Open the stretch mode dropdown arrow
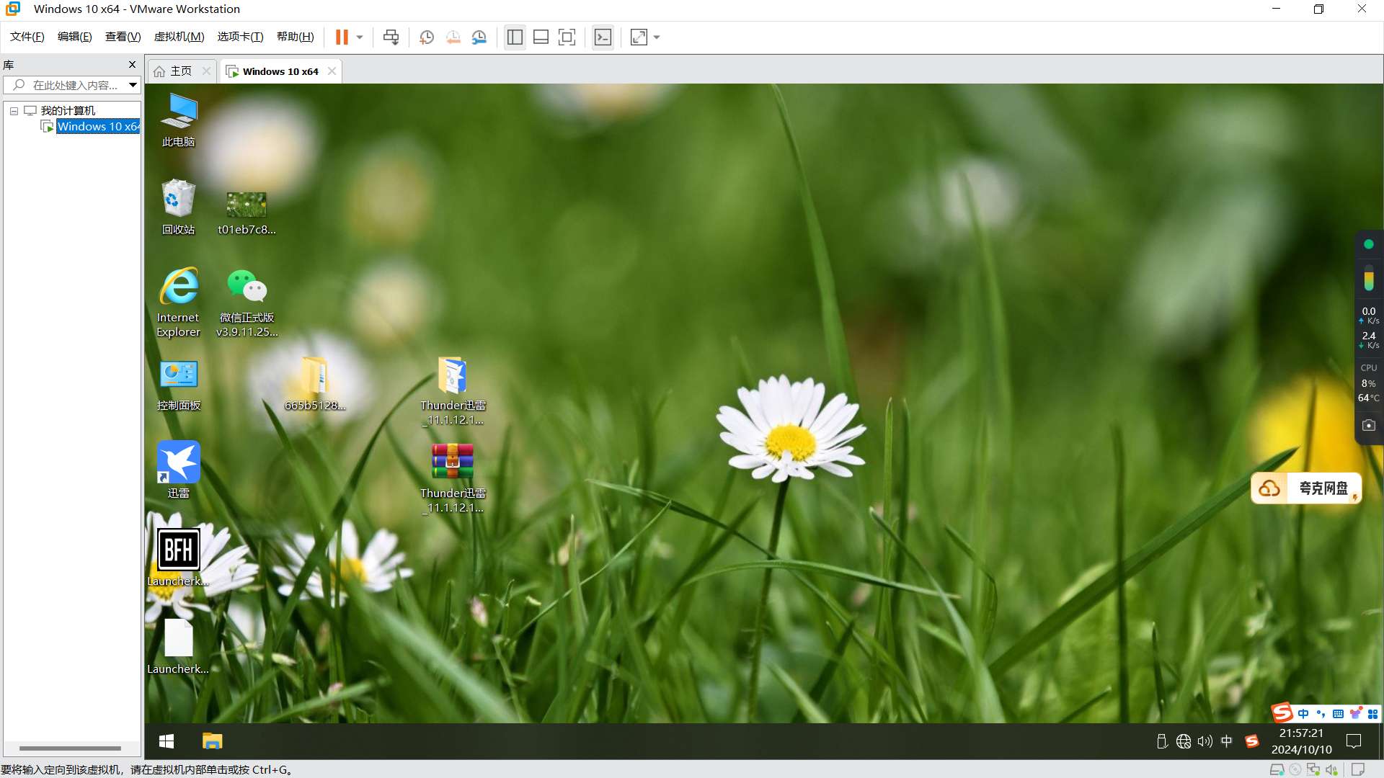 coord(657,37)
